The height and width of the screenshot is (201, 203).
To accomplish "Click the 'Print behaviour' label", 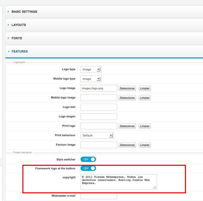I will pyautogui.click(x=65, y=135).
